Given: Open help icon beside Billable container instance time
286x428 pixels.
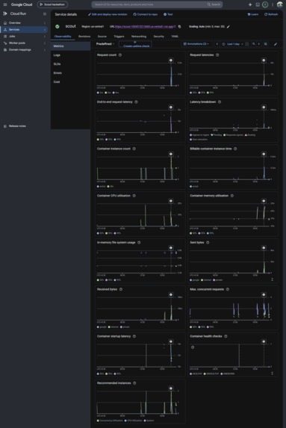Looking at the screenshot, I should coord(235,149).
